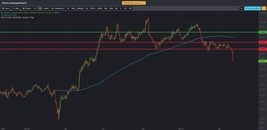Expand the orange side panel arrow
Image resolution: width=267 pixels, height=130 pixels.
(264, 8)
